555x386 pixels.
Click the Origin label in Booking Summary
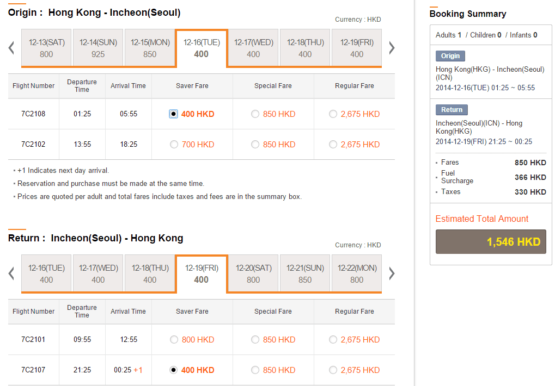(450, 56)
